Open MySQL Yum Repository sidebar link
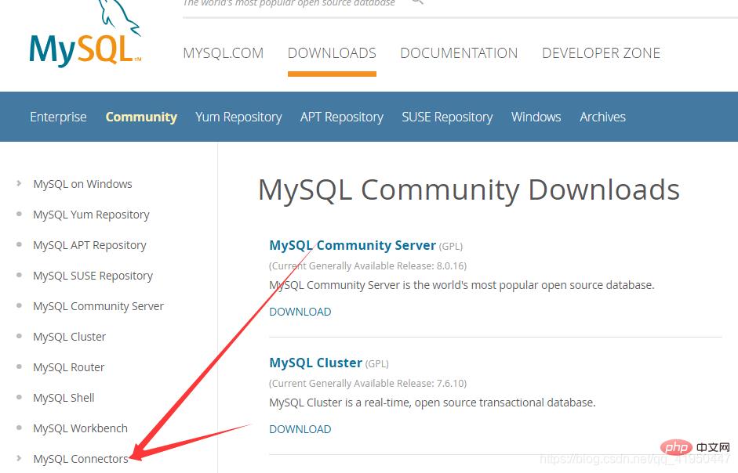738x473 pixels. point(91,215)
